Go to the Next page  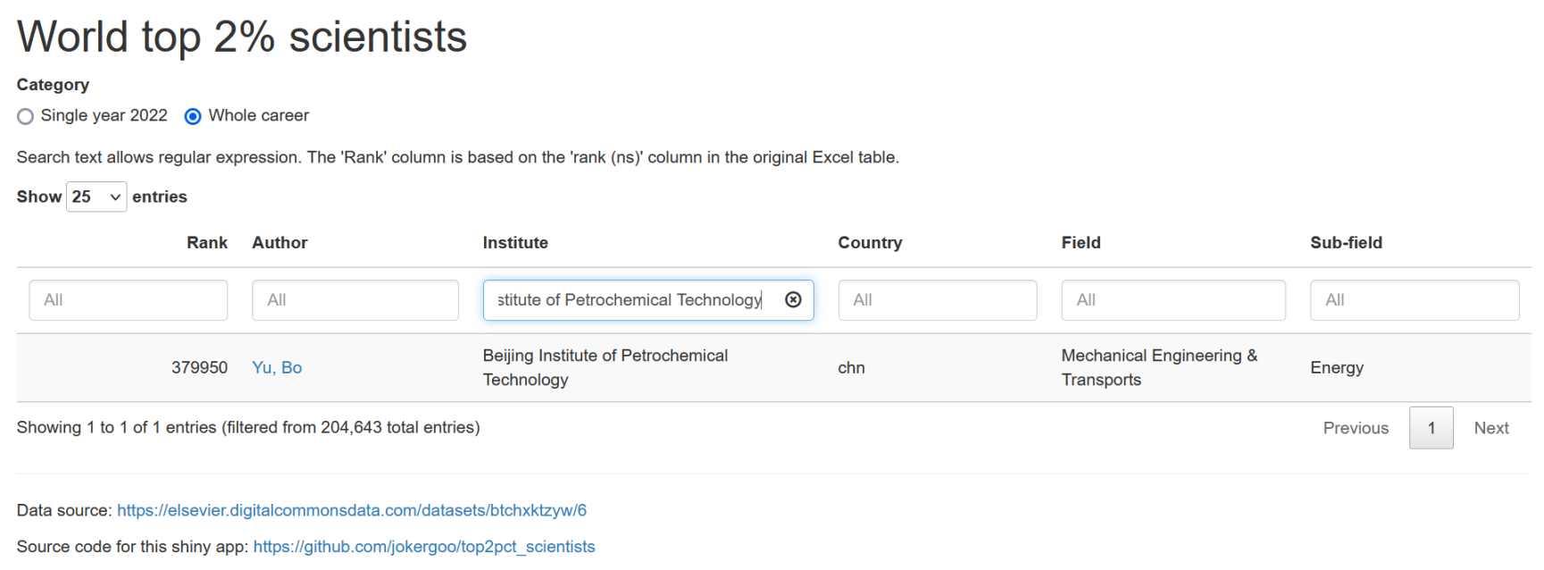tap(1491, 428)
